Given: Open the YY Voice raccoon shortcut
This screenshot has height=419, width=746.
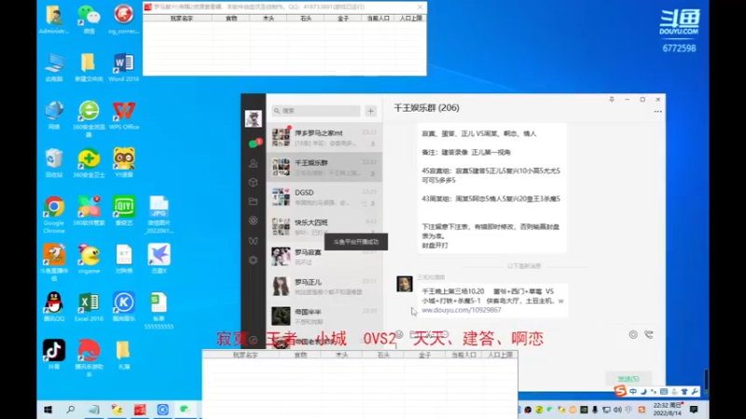Looking at the screenshot, I should 124,162.
